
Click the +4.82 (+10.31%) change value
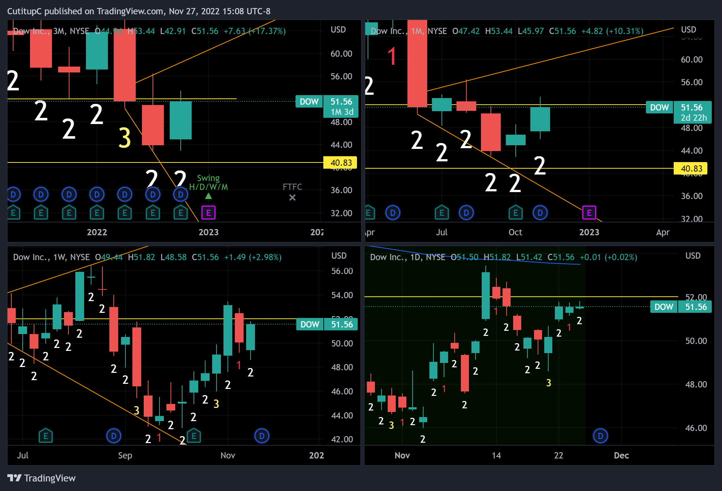coord(612,31)
